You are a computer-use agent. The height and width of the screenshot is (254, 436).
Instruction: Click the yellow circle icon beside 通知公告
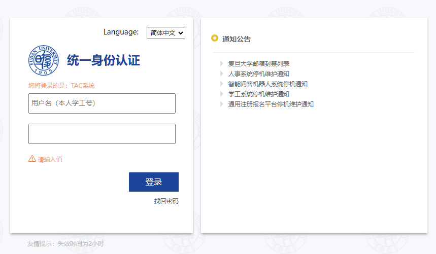point(215,38)
